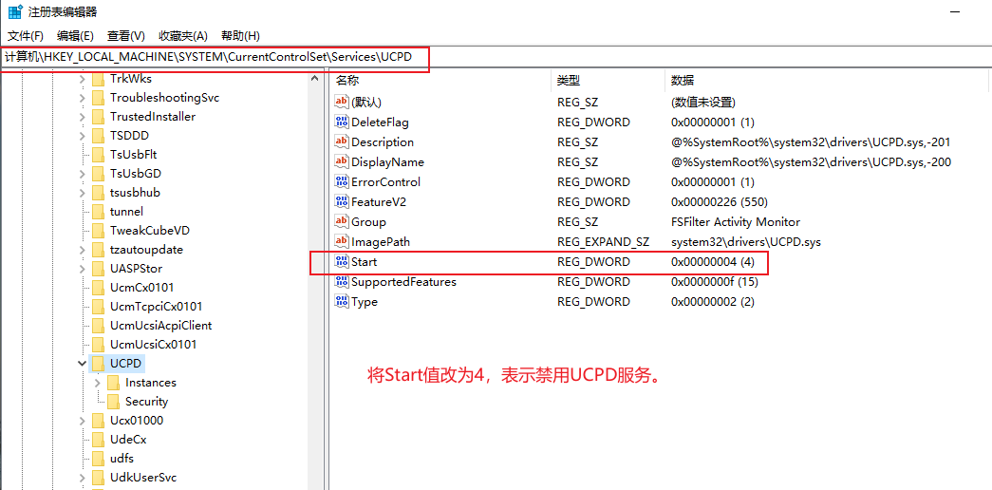The height and width of the screenshot is (490, 992).
Task: Click the Group string value icon
Action: (342, 221)
